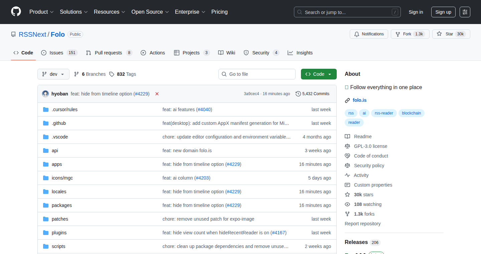Click the failed status X on latest commit
Screen dimensions: 481x254
click(x=157, y=94)
